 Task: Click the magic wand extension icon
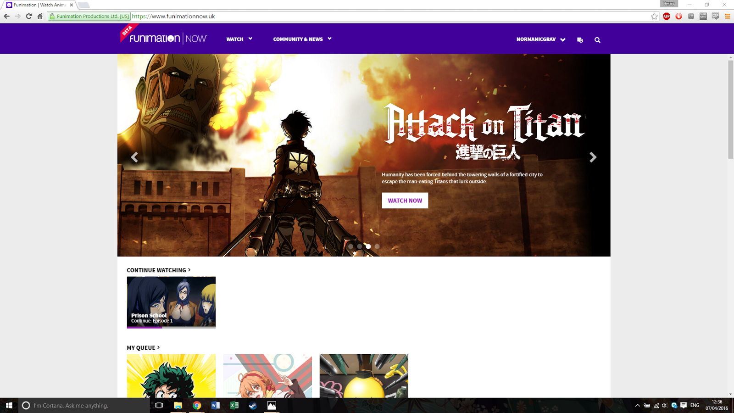[690, 16]
